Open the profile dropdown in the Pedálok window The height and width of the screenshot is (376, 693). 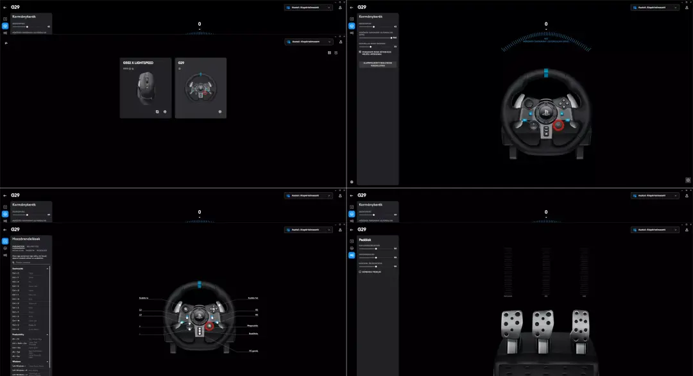click(x=655, y=230)
